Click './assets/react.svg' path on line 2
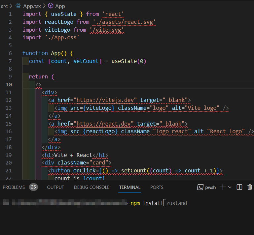Viewport: 254px width, 235px height. pos(124,22)
